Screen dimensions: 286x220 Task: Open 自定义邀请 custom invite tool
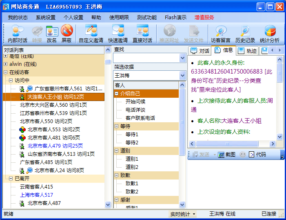tap(91, 34)
